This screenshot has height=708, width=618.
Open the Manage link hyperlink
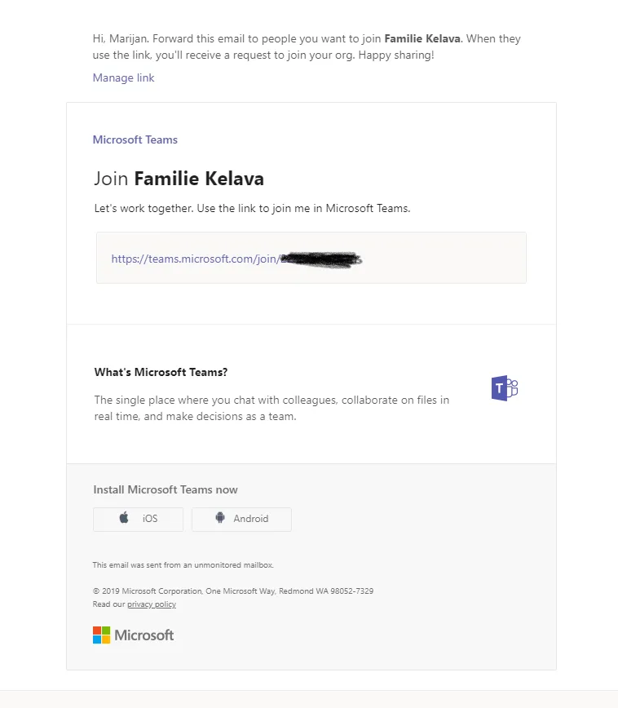click(123, 77)
